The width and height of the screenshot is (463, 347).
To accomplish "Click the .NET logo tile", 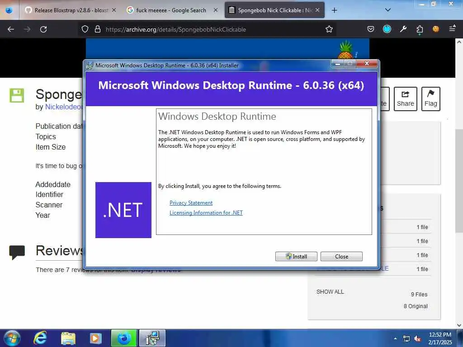I will [x=123, y=210].
